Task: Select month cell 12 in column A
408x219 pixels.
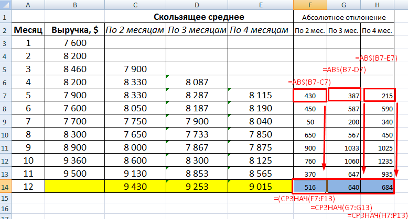Action: point(28,186)
